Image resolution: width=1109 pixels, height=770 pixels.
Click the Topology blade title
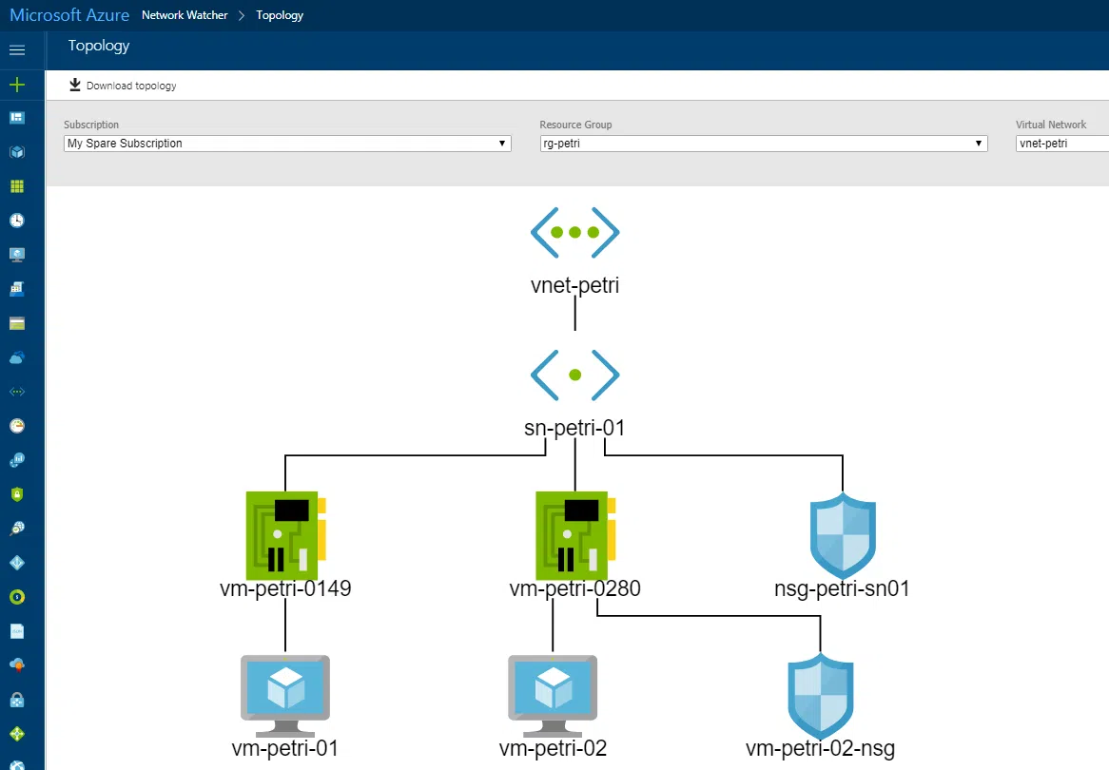click(x=99, y=46)
